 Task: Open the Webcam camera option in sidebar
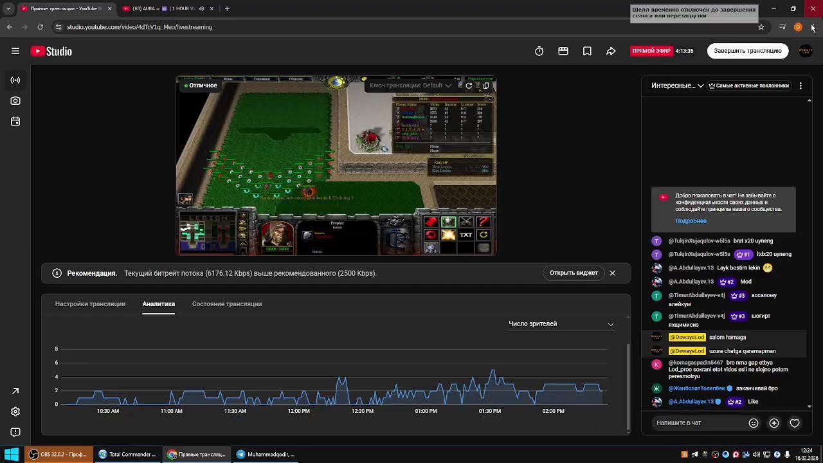15,101
